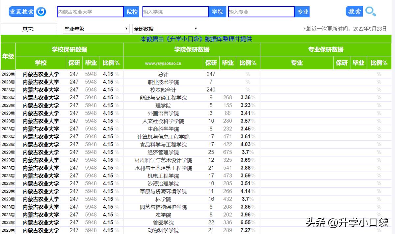Open the 毕业年级 dropdown
The width and height of the screenshot is (395, 234).
pyautogui.click(x=95, y=29)
